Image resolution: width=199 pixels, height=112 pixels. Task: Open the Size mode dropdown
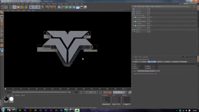tap(116, 104)
